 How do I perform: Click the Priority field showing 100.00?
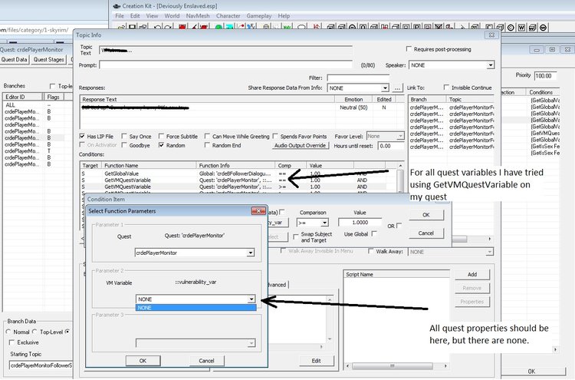pyautogui.click(x=545, y=76)
